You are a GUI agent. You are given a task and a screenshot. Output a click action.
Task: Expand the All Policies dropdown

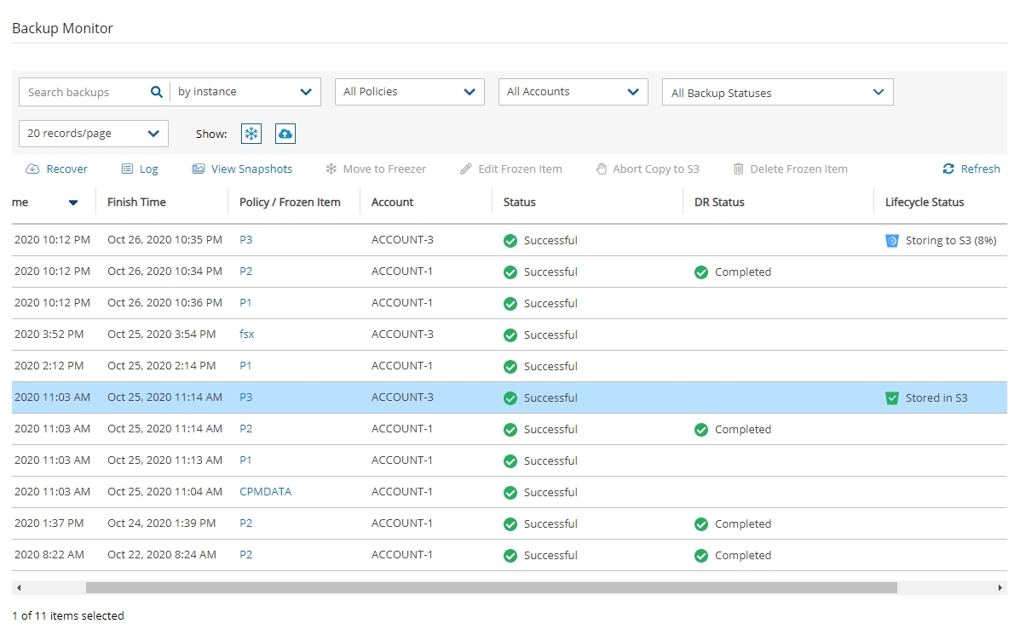click(409, 92)
